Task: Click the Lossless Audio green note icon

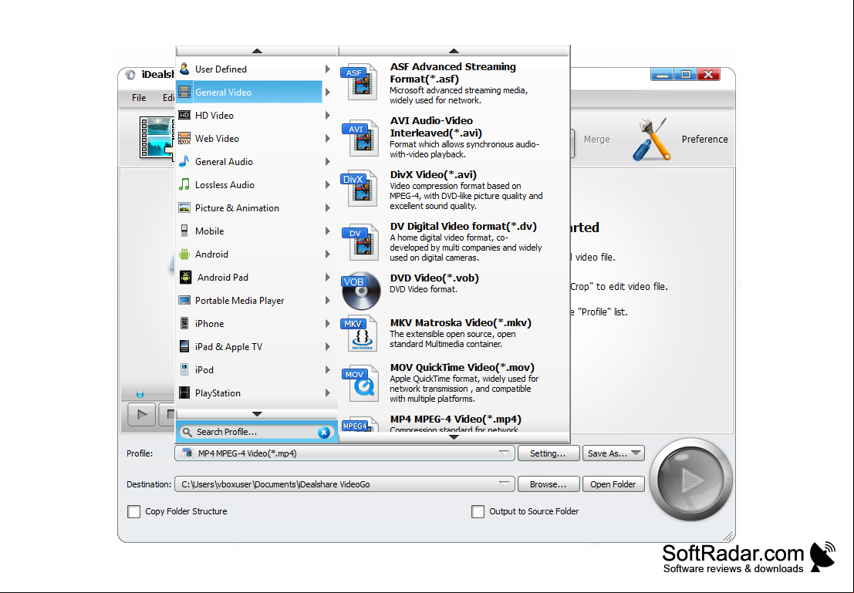Action: [184, 184]
